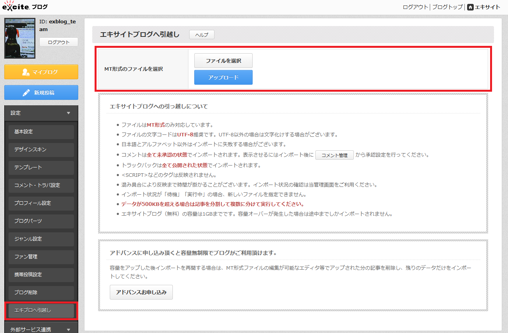Click the エキサイトブログへ引越し page heading
The height and width of the screenshot is (333, 508).
pos(140,35)
